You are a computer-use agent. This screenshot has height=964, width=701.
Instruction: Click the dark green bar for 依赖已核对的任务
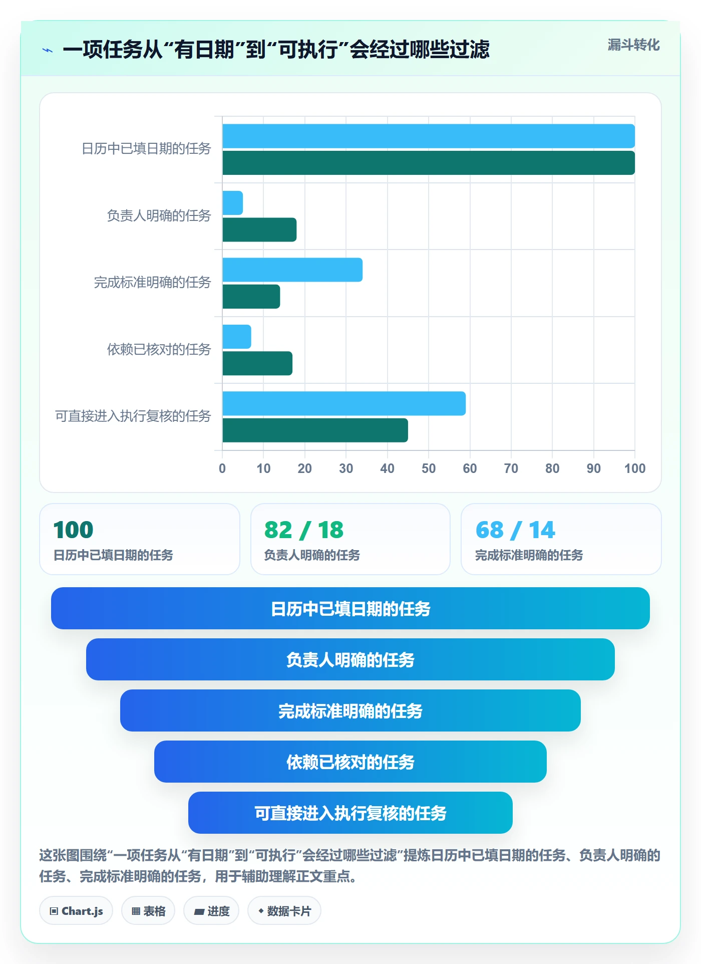[x=257, y=363]
